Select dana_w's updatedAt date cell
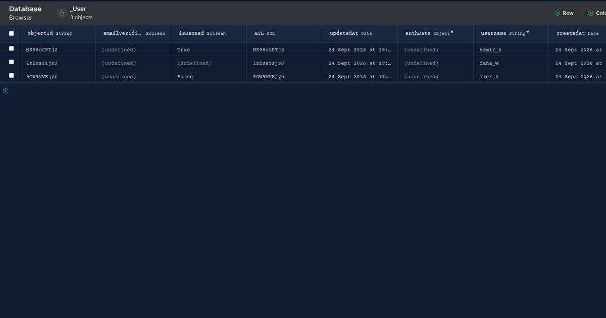Image resolution: width=606 pixels, height=318 pixels. click(x=360, y=63)
